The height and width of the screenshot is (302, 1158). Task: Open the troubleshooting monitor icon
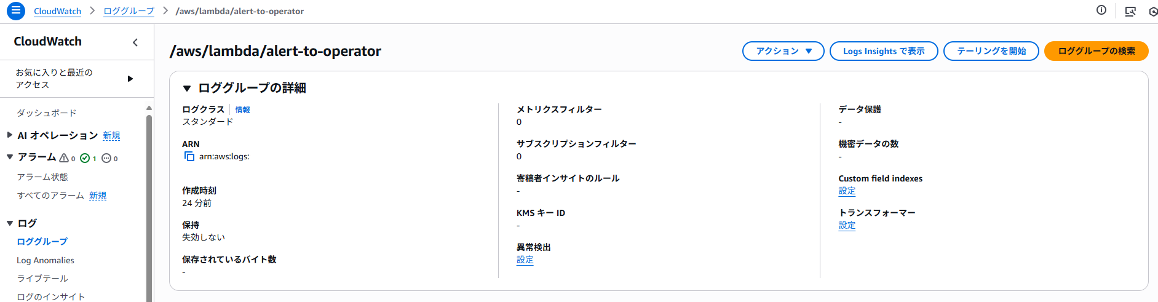tap(1130, 11)
